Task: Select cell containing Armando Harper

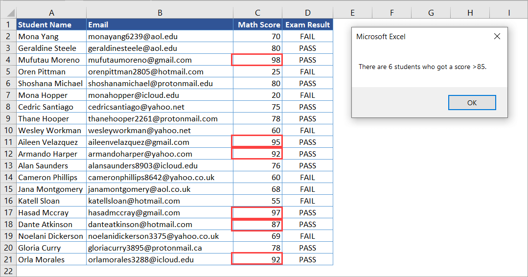Action: 51,154
